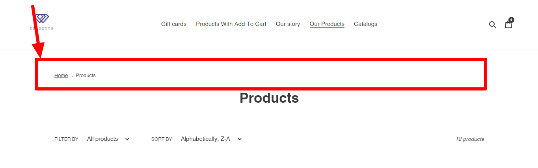Click the chevron beside Alphabetically, Z-A

click(240, 139)
